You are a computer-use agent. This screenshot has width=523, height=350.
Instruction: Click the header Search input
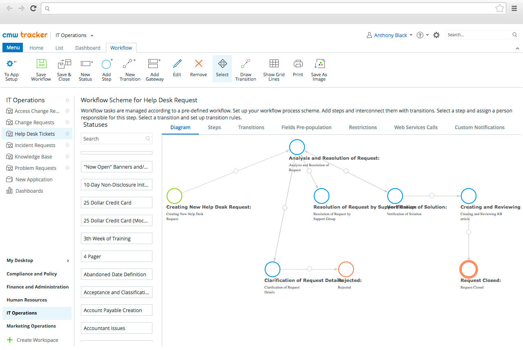click(482, 35)
